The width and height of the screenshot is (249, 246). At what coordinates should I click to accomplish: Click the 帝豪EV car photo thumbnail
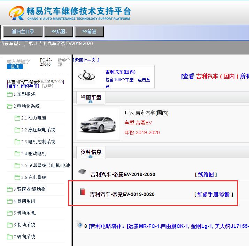pos(98,124)
